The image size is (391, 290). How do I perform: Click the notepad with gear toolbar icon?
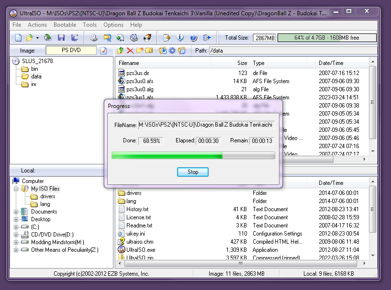pos(167,38)
